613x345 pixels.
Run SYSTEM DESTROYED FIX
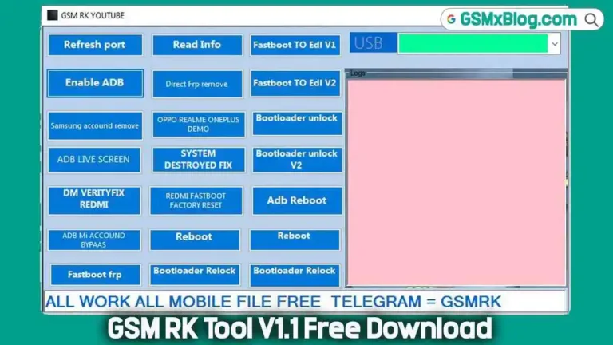tap(198, 160)
